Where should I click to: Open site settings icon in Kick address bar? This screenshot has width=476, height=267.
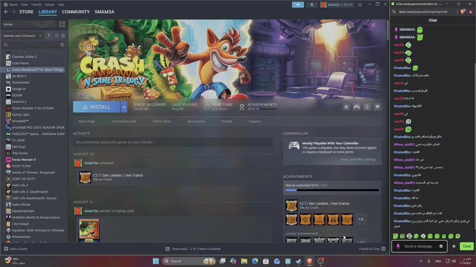394,11
